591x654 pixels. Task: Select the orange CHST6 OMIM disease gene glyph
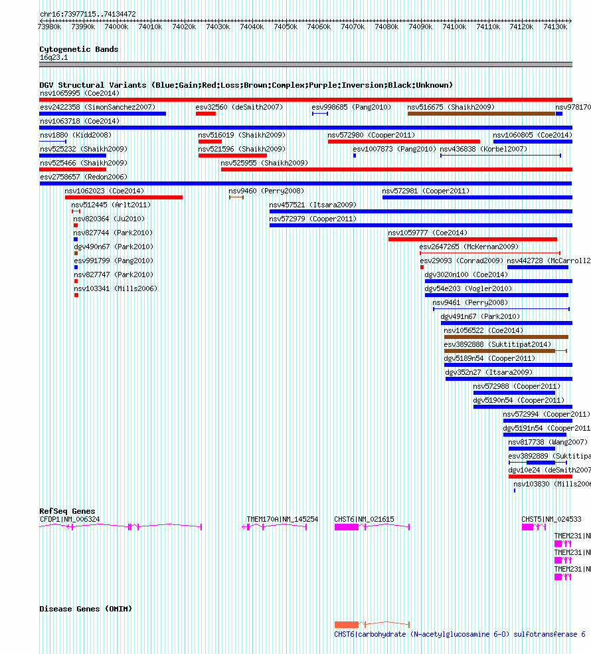tap(372, 625)
